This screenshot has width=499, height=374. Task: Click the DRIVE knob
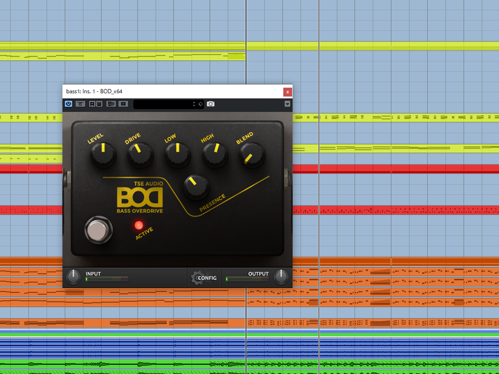pos(140,154)
